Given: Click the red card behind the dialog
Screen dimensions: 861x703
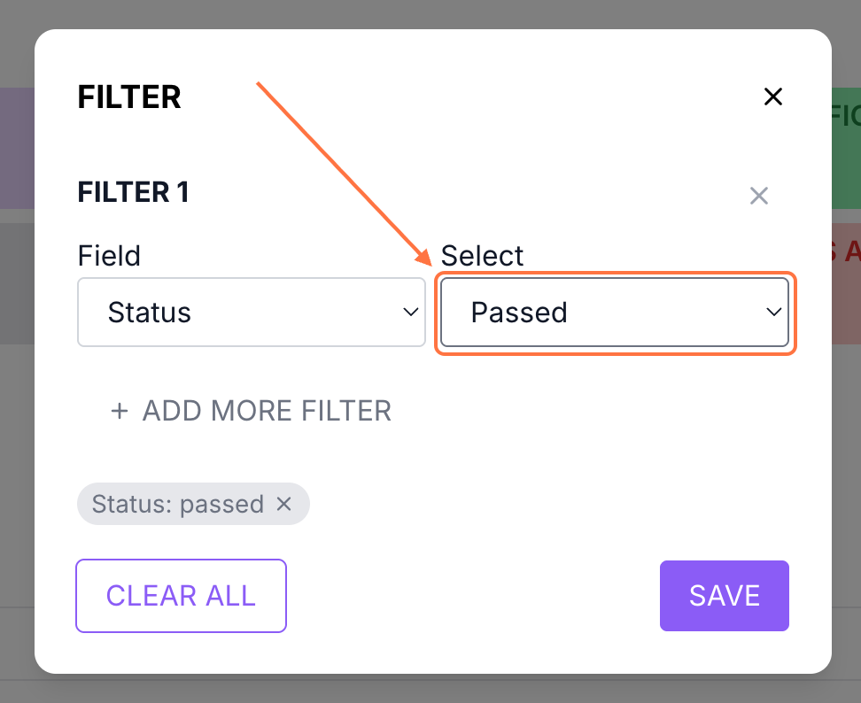Looking at the screenshot, I should [846, 283].
